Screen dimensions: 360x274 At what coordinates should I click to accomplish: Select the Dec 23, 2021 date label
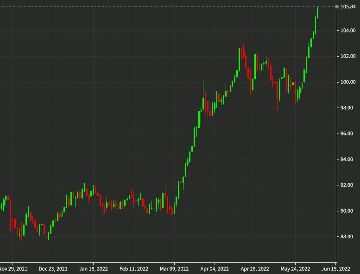tap(53, 269)
